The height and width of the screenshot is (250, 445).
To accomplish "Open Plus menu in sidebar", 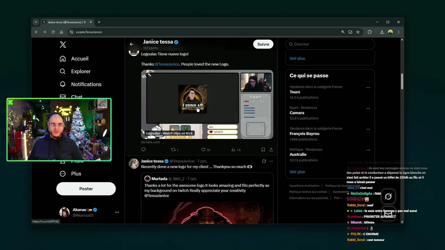I will click(x=71, y=174).
